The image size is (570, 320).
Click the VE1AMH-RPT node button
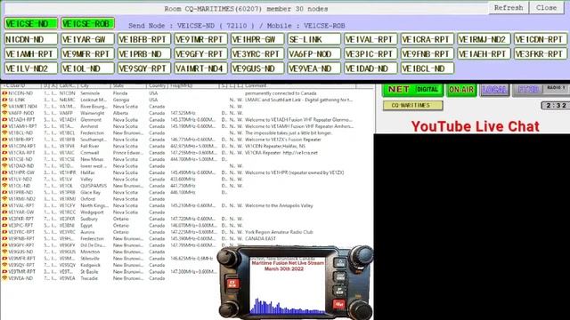coord(31,53)
